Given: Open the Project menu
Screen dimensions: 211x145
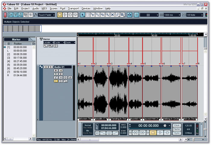Looking at the screenshot, I should [x=25, y=8].
